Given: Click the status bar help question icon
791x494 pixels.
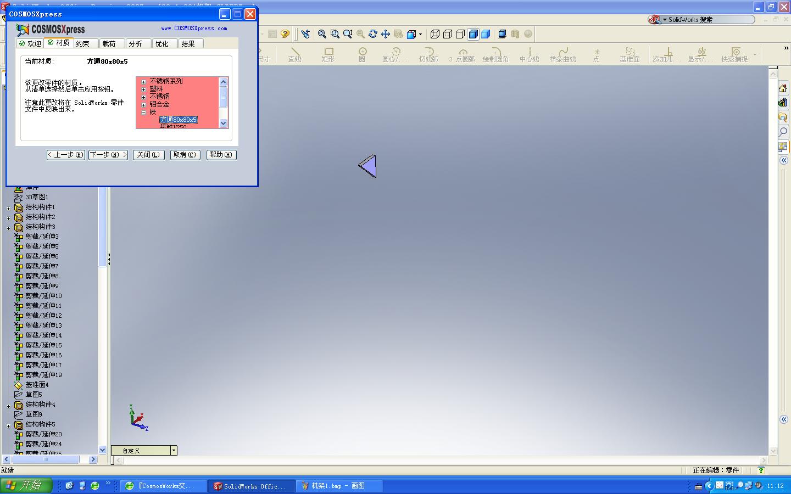Looking at the screenshot, I should pos(761,470).
